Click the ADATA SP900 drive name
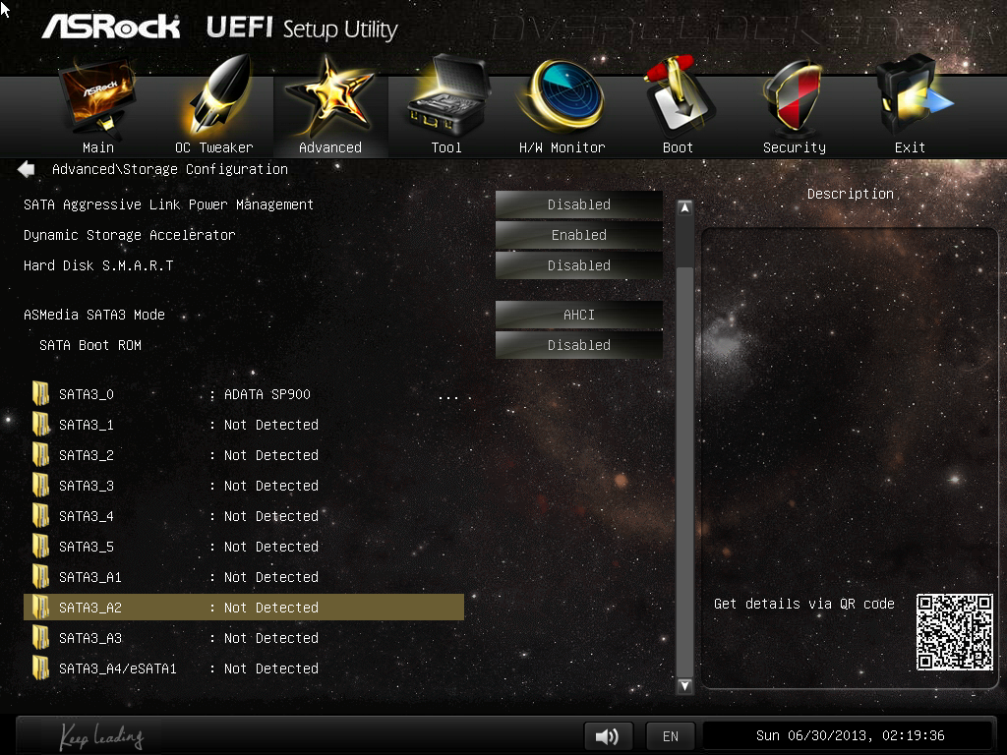The width and height of the screenshot is (1007, 755). pos(267,394)
